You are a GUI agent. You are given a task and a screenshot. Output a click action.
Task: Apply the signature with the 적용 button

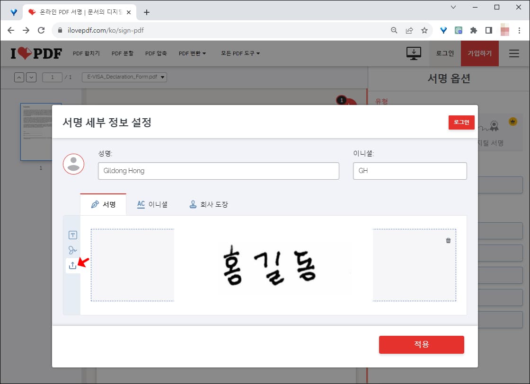click(421, 345)
